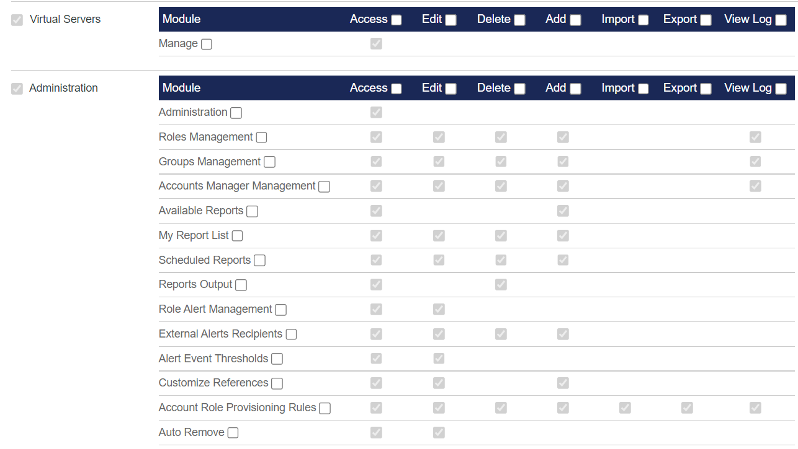798x449 pixels.
Task: Check the Scheduled Reports row checkbox
Action: coord(259,261)
